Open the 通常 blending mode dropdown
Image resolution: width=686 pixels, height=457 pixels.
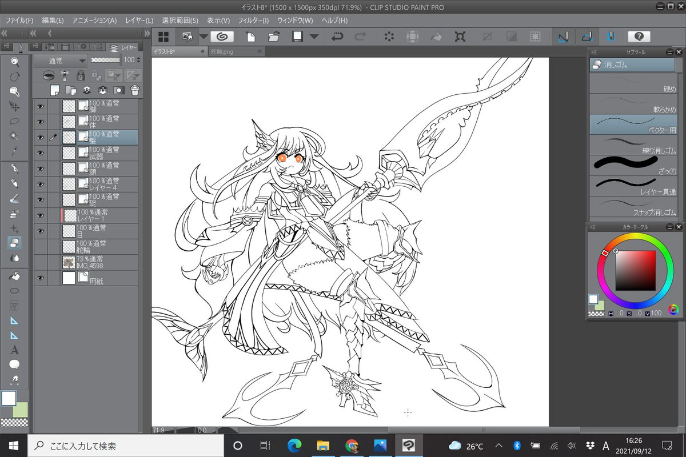click(x=60, y=60)
